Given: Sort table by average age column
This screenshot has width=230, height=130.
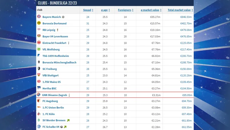Looking at the screenshot, I should 105,10.
